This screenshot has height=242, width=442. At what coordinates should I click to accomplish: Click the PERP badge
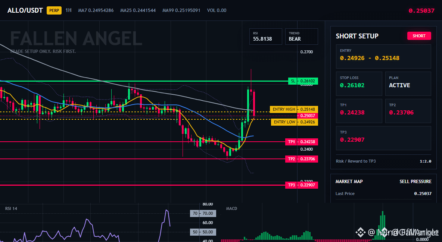54,10
